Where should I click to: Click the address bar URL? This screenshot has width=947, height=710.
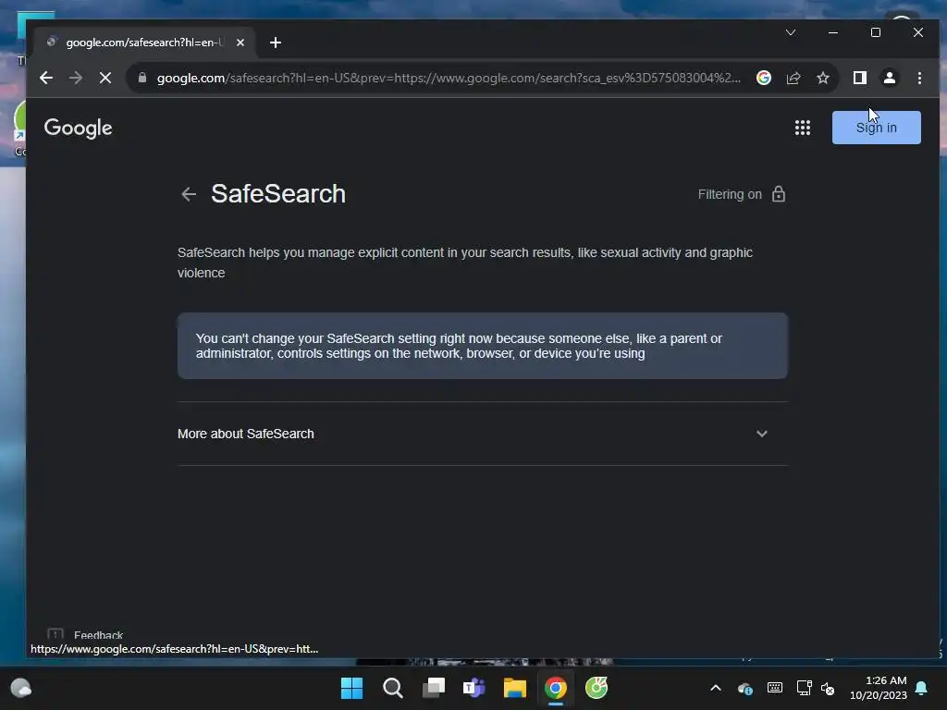(x=449, y=78)
